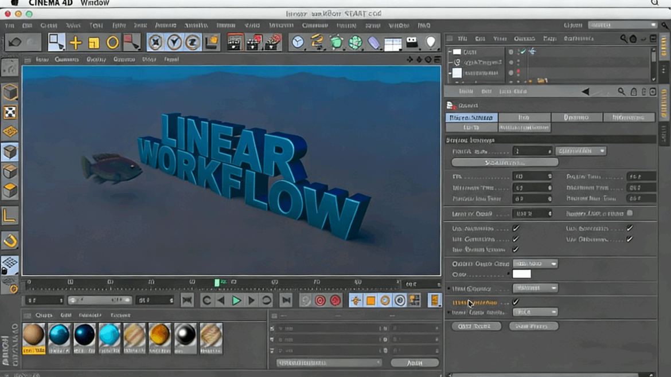Click the Render Settings button at panel bottom
The width and height of the screenshot is (671, 377).
476,326
